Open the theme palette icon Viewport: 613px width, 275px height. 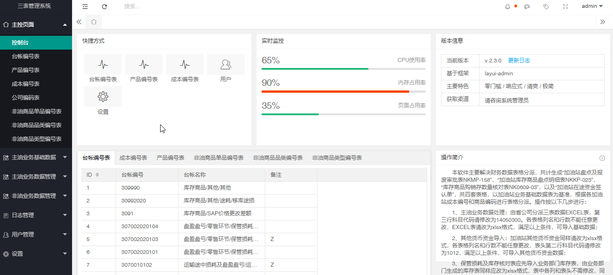pos(527,6)
